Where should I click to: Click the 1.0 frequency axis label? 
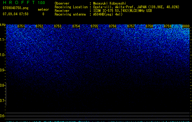coord(3,55)
